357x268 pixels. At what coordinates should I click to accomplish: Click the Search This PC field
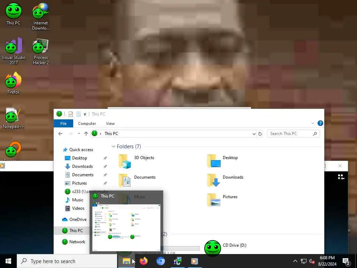[294, 134]
